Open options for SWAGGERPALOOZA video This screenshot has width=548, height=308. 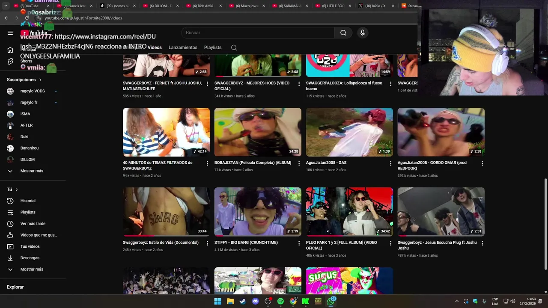(x=390, y=84)
